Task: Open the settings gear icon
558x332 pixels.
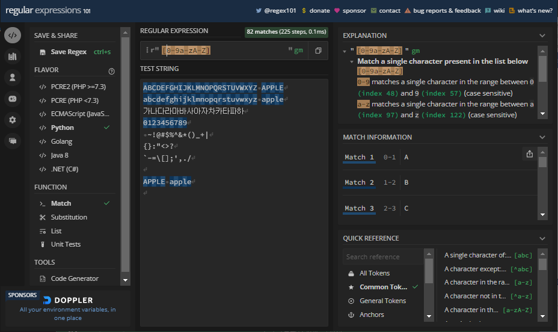Action: coord(13,120)
